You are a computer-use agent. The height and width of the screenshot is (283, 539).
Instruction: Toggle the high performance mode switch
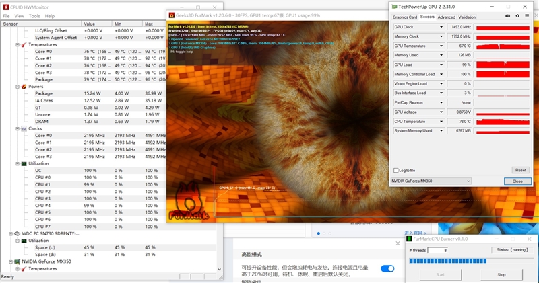387,268
